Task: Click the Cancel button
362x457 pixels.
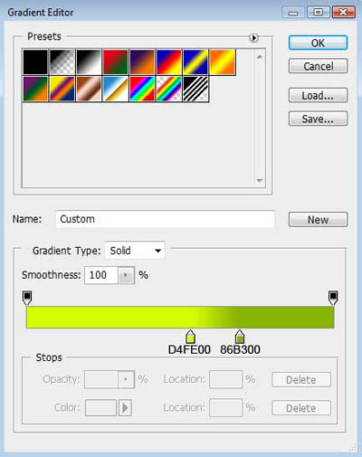Action: click(x=318, y=66)
